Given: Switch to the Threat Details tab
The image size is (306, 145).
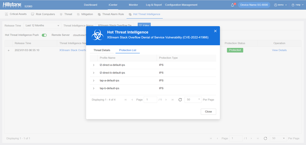Looking at the screenshot, I should coord(102,50).
